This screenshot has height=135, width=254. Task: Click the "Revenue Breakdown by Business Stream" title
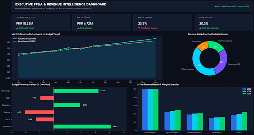tap(208, 34)
